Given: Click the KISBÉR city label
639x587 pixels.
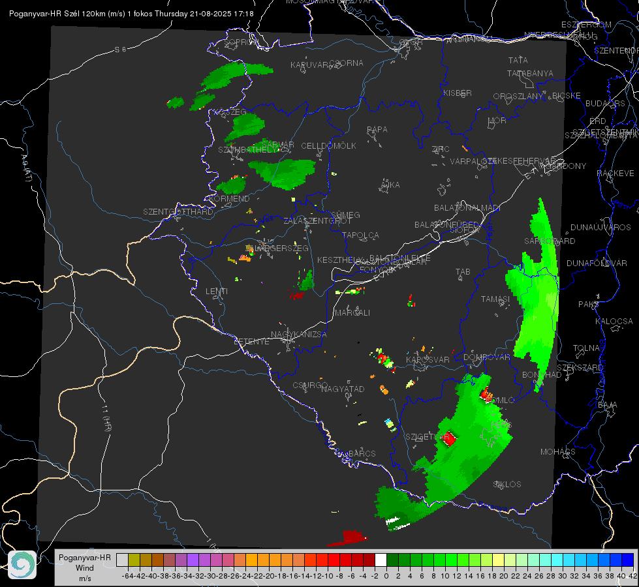Looking at the screenshot, I should pyautogui.click(x=458, y=93).
